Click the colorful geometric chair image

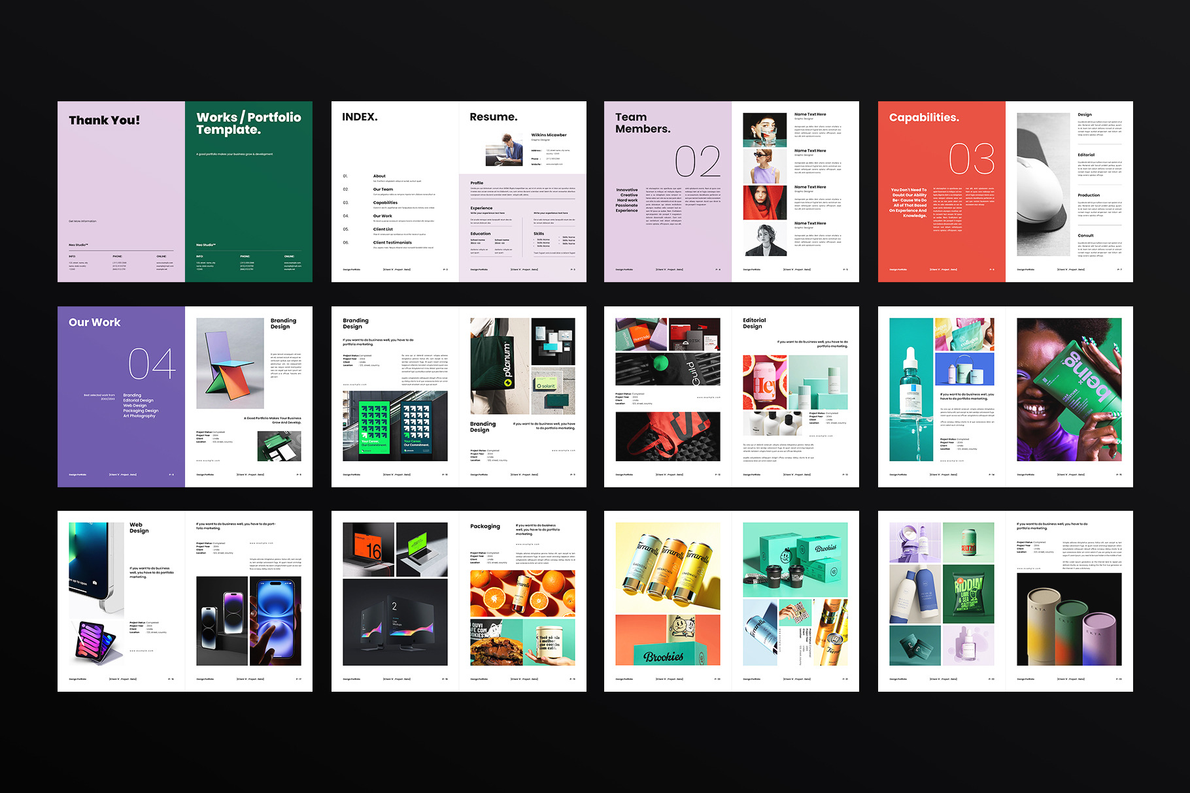pyautogui.click(x=230, y=363)
